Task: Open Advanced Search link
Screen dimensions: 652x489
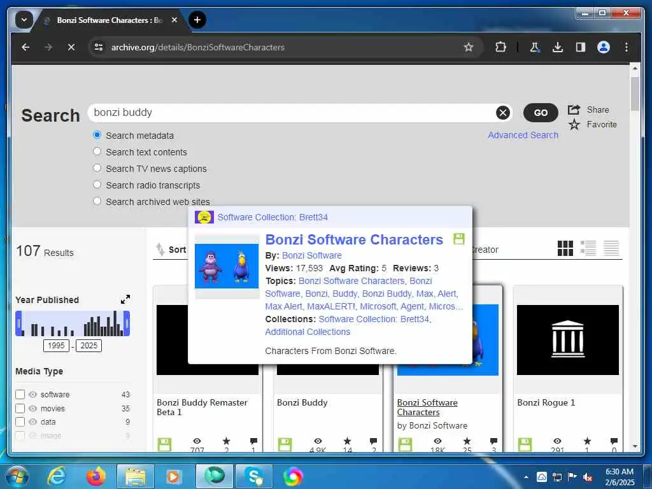Action: click(x=523, y=135)
